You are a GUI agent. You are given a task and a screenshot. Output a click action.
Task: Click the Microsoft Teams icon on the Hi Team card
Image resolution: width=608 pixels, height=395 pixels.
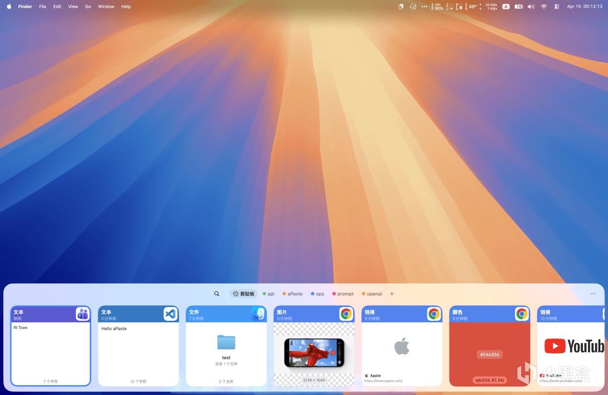coord(83,314)
